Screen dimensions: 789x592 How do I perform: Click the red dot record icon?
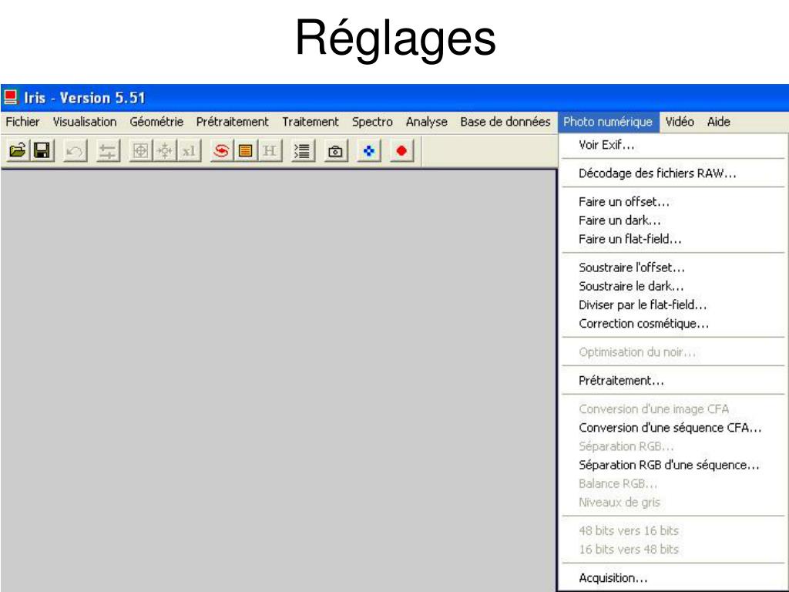(401, 150)
